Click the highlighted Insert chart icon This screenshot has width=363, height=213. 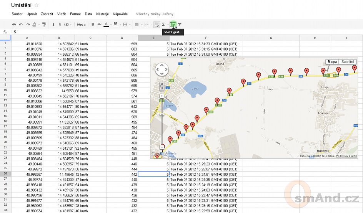[x=173, y=25]
